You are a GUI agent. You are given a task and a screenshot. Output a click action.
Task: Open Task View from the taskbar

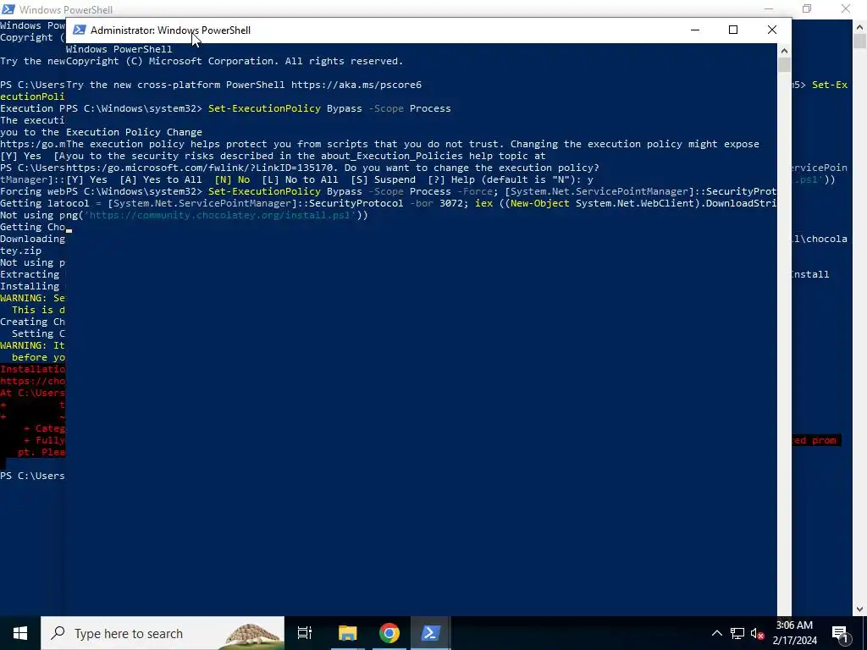(x=305, y=633)
